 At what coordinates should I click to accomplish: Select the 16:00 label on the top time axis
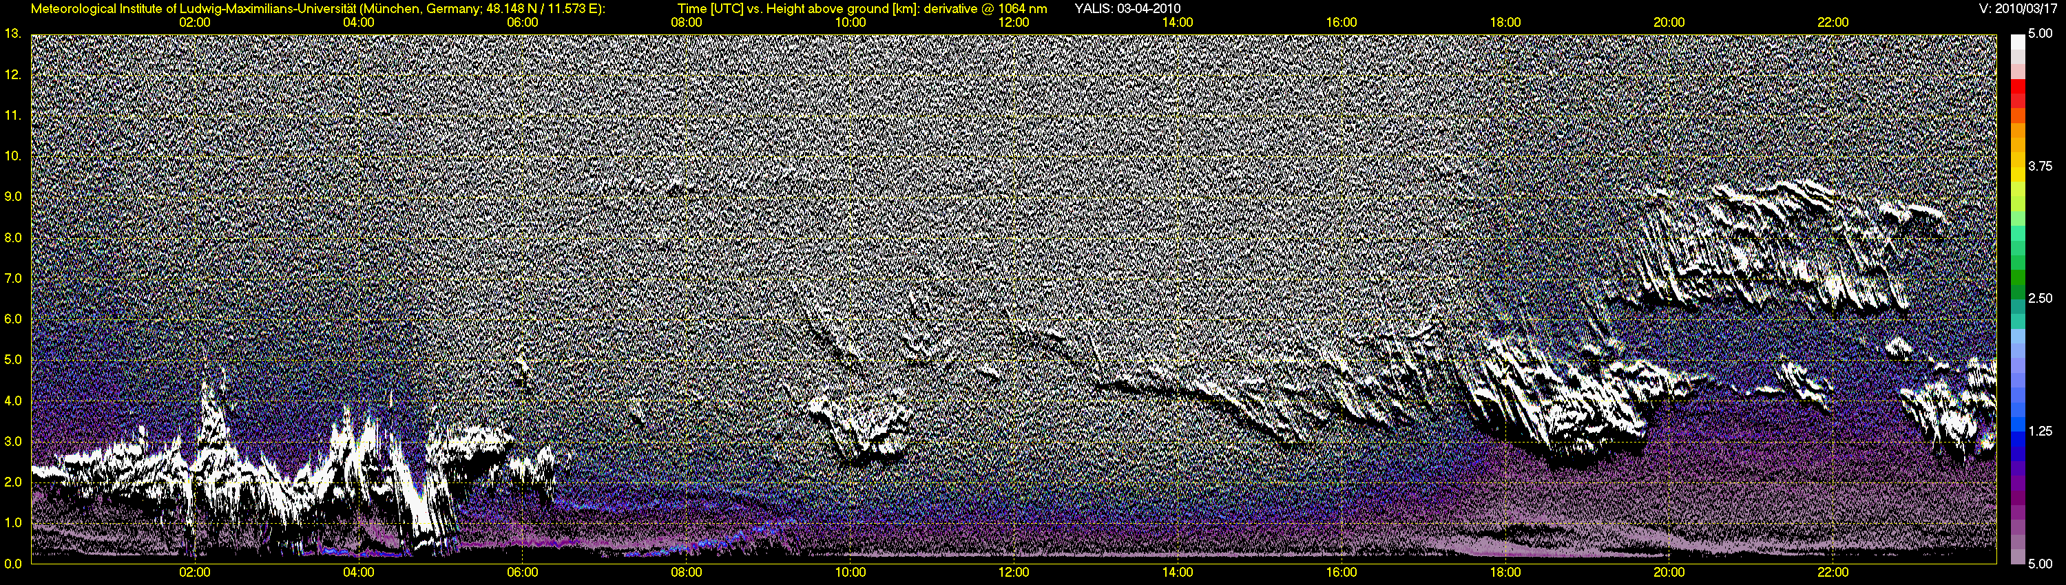click(1341, 23)
